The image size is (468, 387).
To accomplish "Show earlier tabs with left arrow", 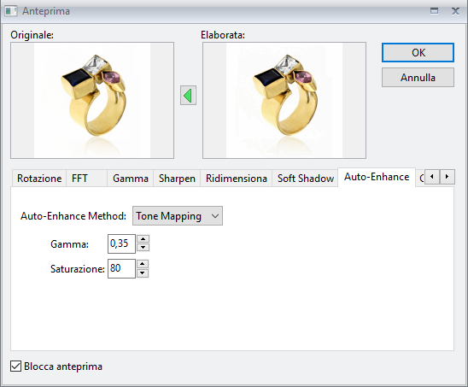I will pyautogui.click(x=432, y=177).
